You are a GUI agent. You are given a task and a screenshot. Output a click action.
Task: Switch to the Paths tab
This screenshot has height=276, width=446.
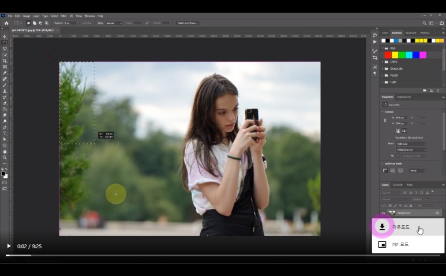point(410,185)
